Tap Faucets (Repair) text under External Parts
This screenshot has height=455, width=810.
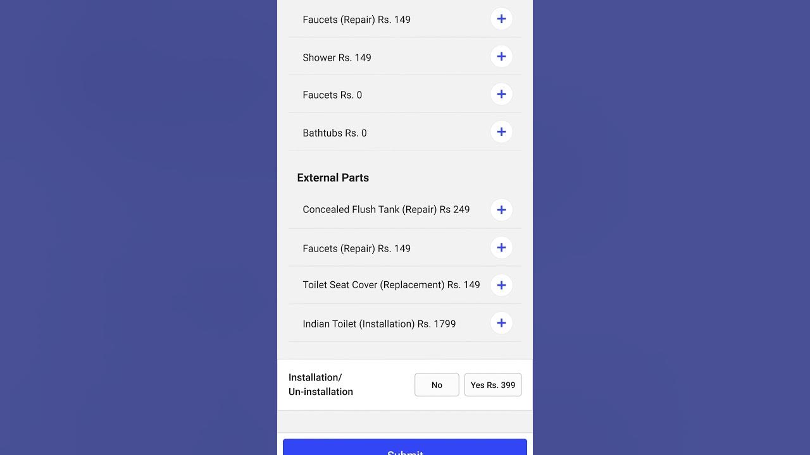click(356, 248)
